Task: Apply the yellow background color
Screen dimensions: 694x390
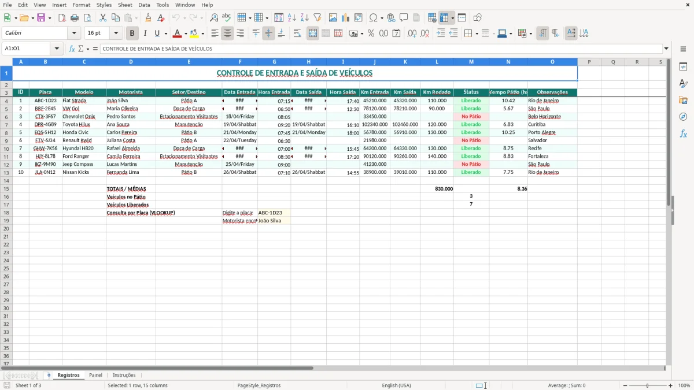Action: pos(194,34)
